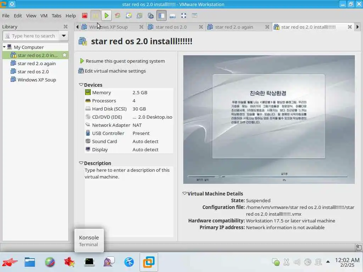This screenshot has width=363, height=272.
Task: Open Konsole terminal from the taskbar
Action: pyautogui.click(x=89, y=262)
